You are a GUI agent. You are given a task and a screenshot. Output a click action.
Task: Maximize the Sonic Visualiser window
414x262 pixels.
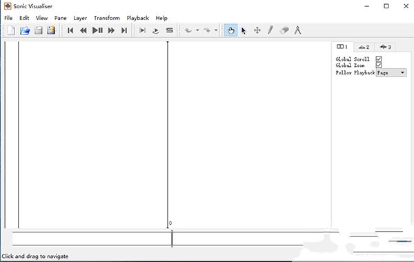pos(386,6)
